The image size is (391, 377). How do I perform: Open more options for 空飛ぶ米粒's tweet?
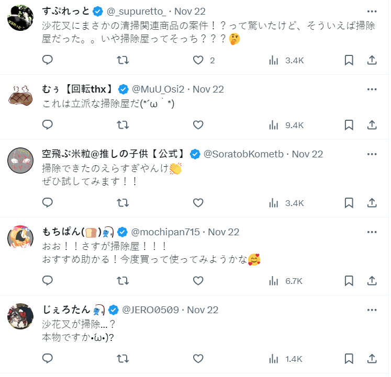pos(372,154)
